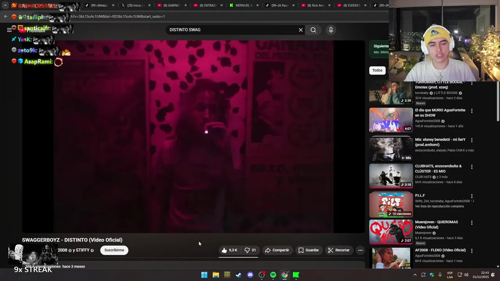Open options for AF2008 FLEKO video

click(x=472, y=251)
